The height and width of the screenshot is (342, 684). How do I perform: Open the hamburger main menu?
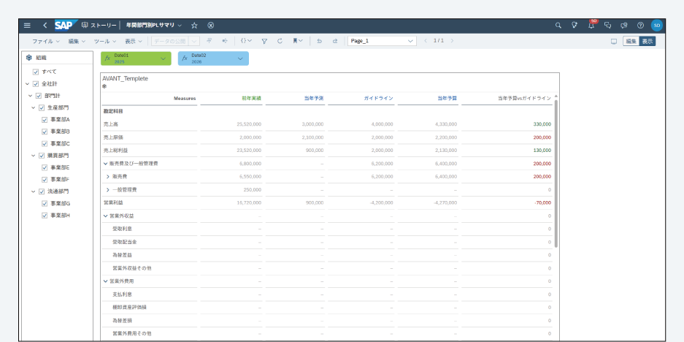tap(27, 25)
